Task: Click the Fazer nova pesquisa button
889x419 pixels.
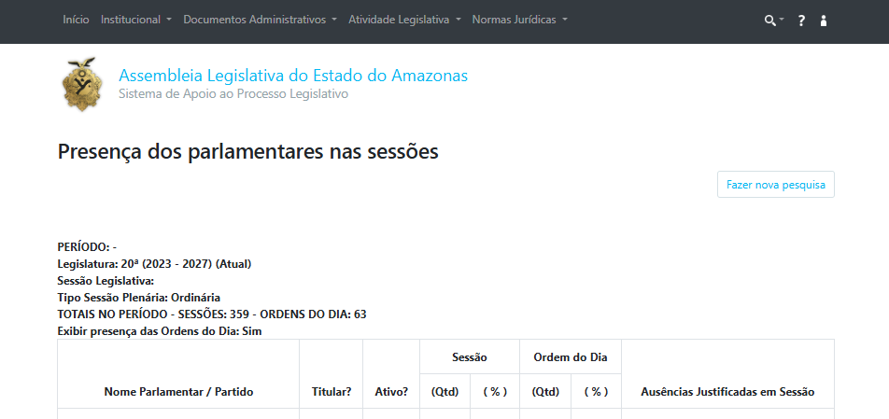Action: point(776,185)
